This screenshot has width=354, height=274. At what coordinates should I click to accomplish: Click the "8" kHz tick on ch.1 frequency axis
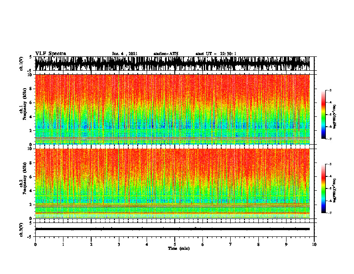(31, 89)
